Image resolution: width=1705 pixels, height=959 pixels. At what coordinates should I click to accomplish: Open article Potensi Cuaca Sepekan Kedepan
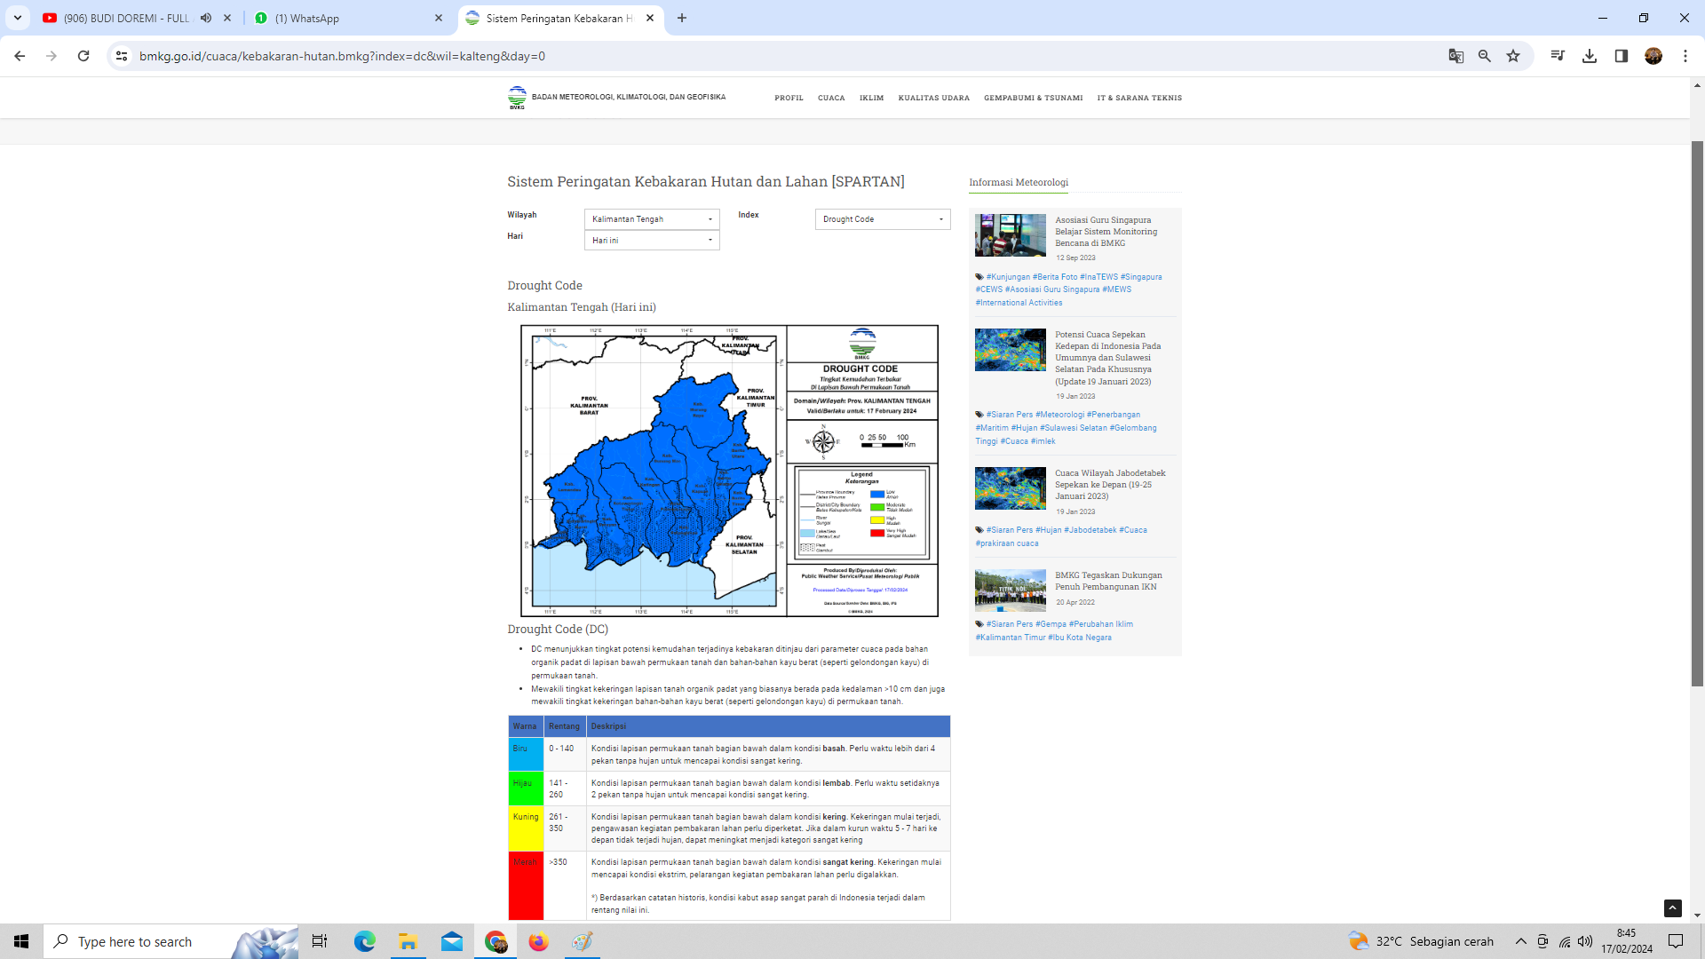pyautogui.click(x=1107, y=358)
